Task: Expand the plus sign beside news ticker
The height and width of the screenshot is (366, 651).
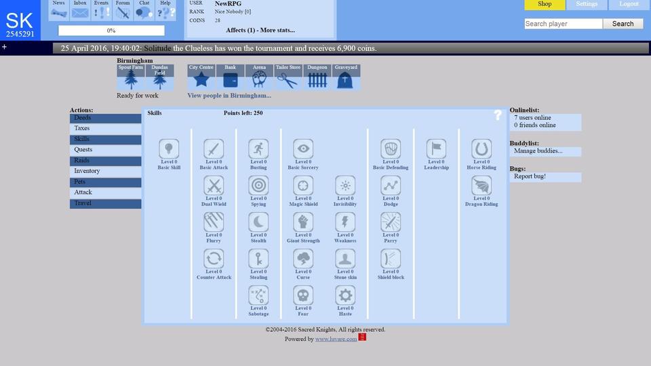Action: pyautogui.click(x=4, y=47)
